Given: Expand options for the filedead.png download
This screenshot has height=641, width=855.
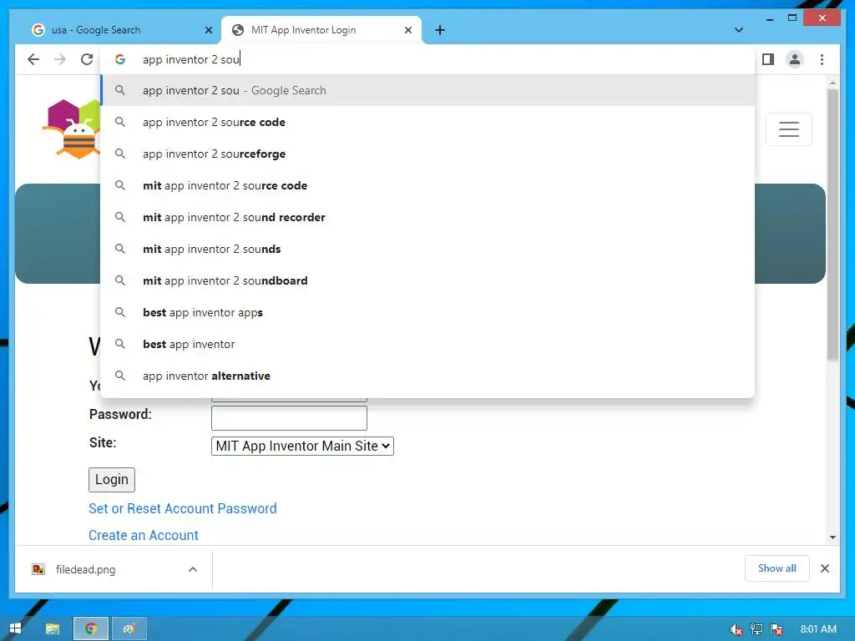Looking at the screenshot, I should [x=193, y=569].
